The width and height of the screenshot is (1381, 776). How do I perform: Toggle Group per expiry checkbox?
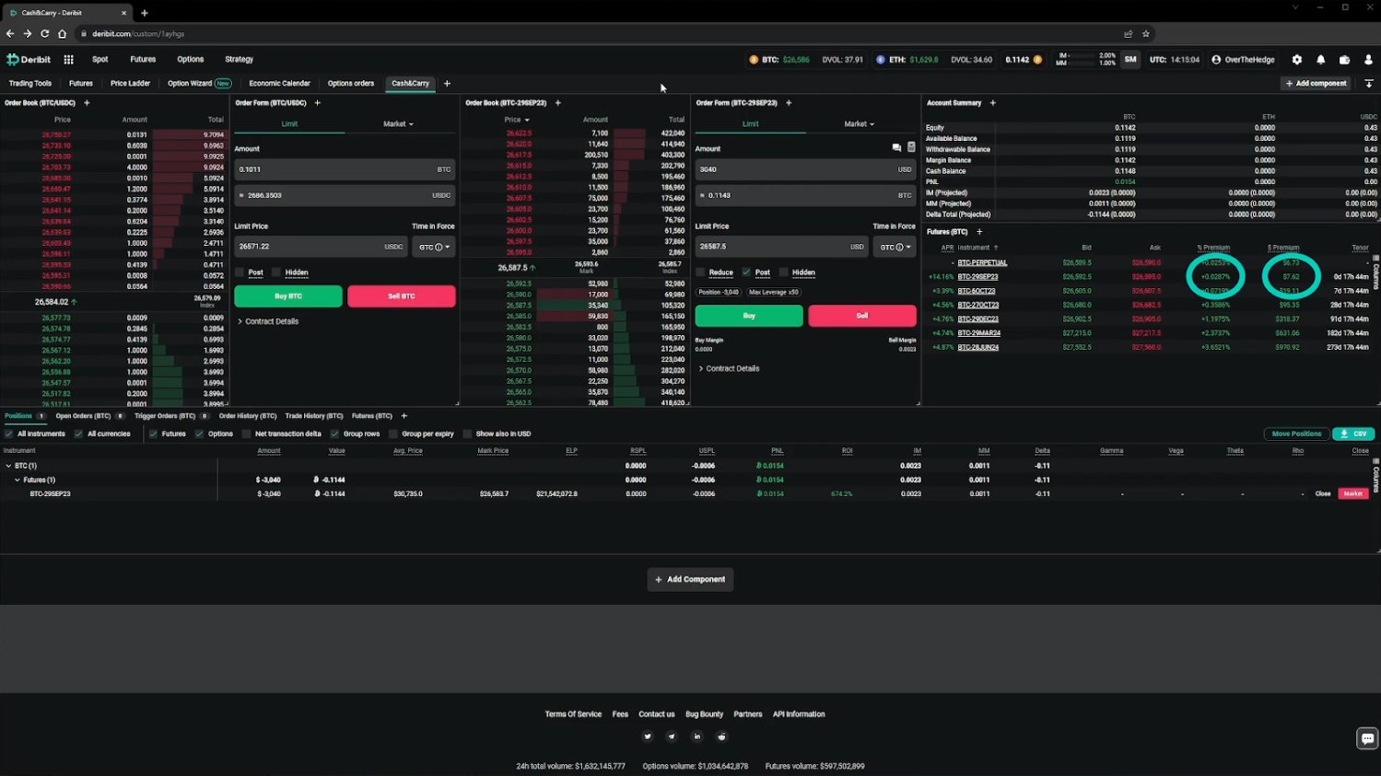[x=393, y=434]
